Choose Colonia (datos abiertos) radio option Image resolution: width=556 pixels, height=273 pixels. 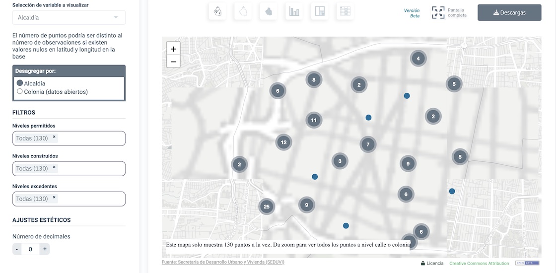(20, 91)
